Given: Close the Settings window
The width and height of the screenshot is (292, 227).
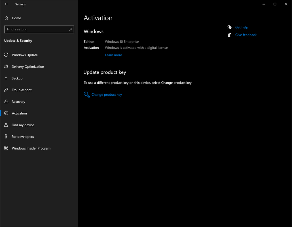Looking at the screenshot, I should 286,4.
